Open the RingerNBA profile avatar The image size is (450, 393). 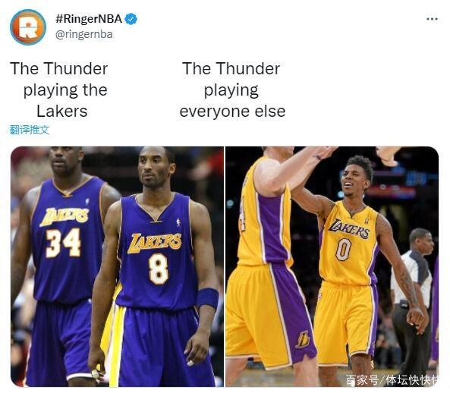[x=28, y=27]
